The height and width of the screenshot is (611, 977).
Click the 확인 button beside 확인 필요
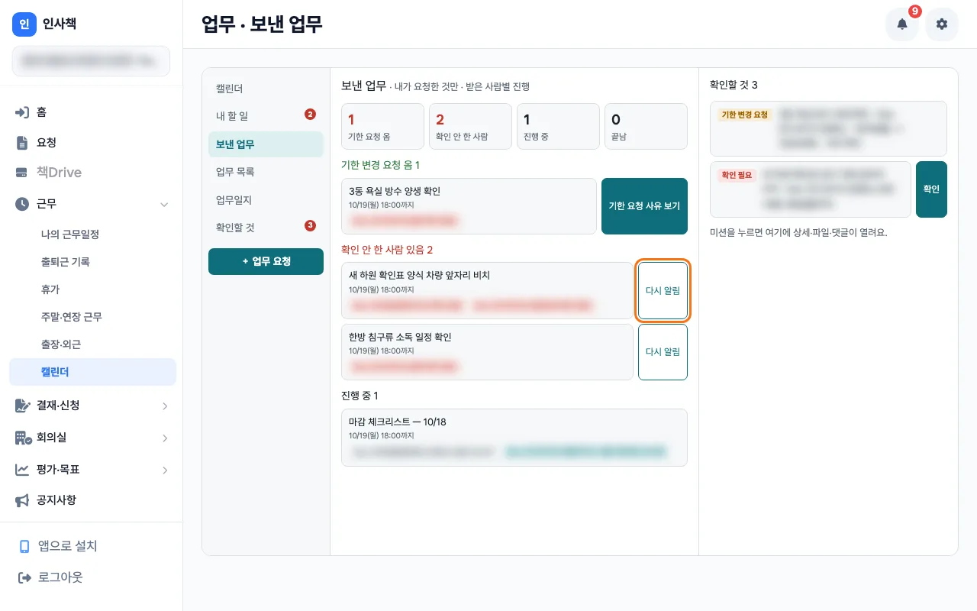pyautogui.click(x=931, y=189)
